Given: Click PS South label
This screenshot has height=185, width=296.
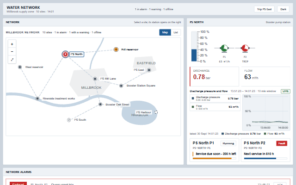Looking at the screenshot, I should pos(80,120).
